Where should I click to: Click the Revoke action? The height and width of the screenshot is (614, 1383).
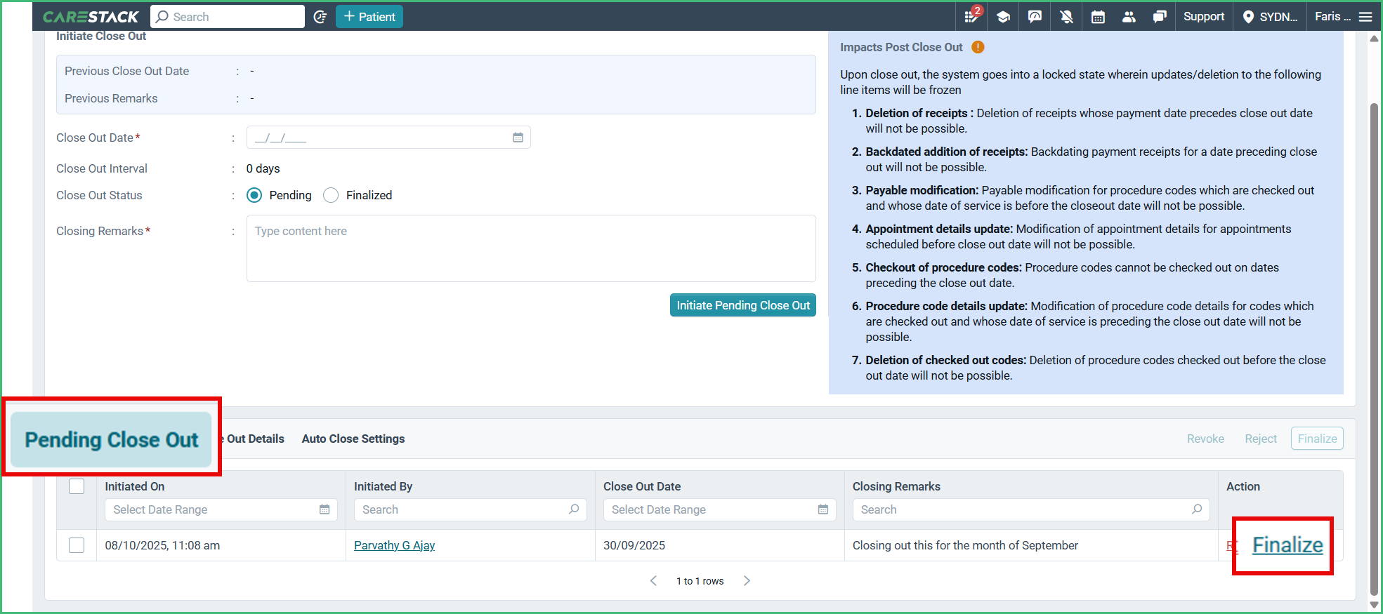click(x=1205, y=439)
